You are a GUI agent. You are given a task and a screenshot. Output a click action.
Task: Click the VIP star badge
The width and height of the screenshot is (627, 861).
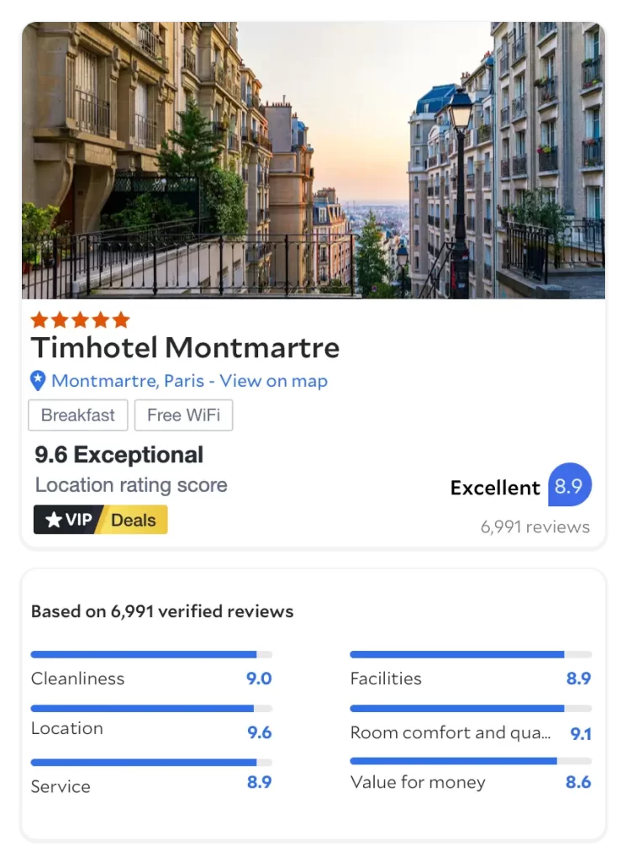pyautogui.click(x=68, y=520)
